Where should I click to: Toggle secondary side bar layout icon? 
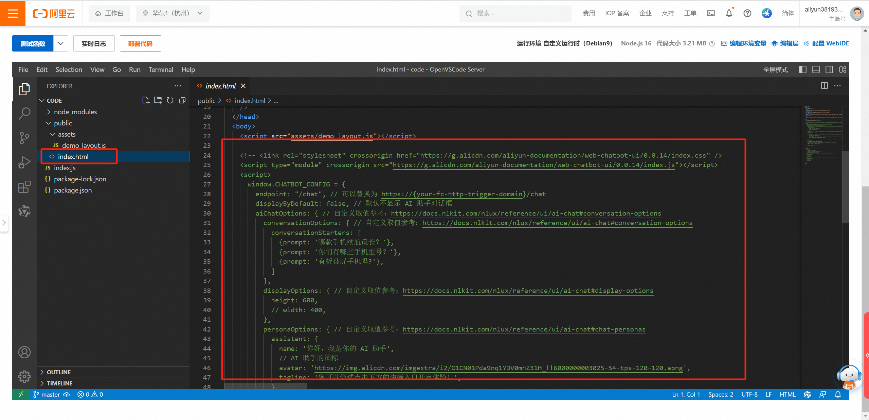click(x=829, y=69)
